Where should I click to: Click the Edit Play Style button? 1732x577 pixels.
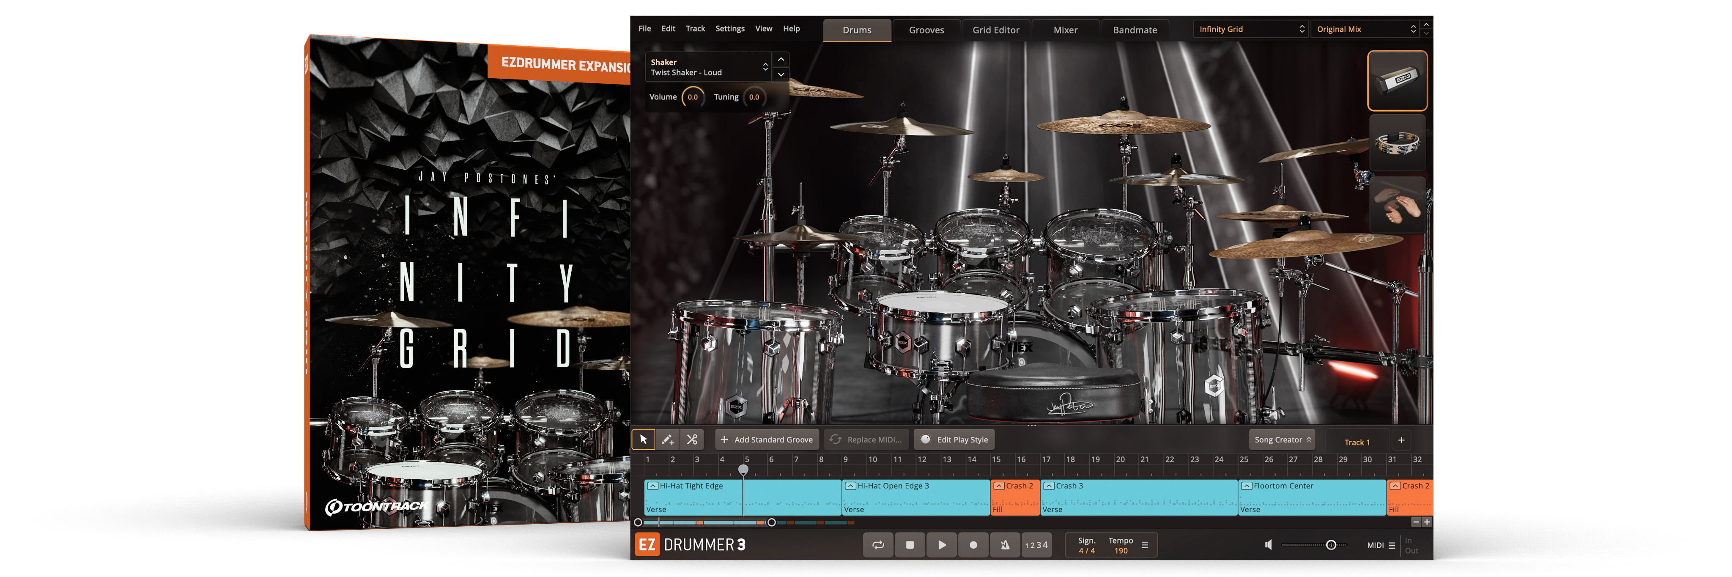click(954, 440)
